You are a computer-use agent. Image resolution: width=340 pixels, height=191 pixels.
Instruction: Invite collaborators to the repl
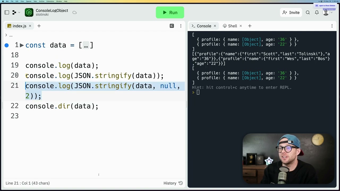point(291,12)
